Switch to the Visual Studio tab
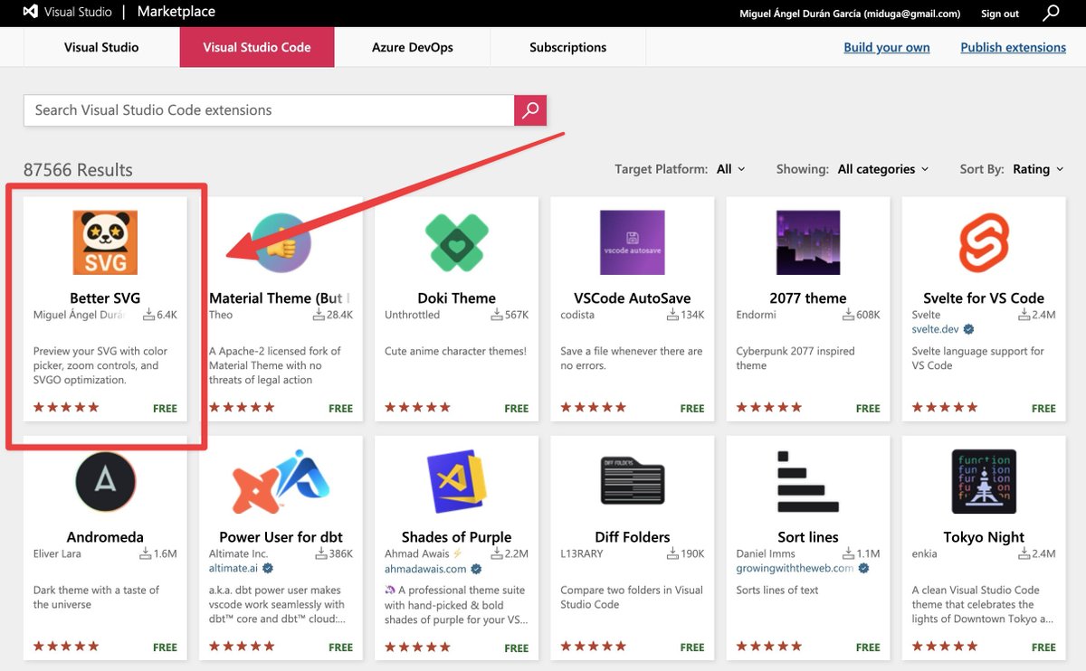This screenshot has height=671, width=1086. [x=101, y=47]
